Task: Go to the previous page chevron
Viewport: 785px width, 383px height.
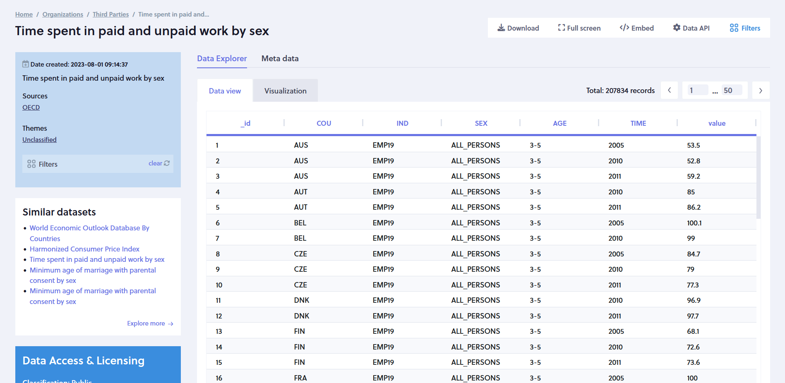Action: [x=669, y=91]
